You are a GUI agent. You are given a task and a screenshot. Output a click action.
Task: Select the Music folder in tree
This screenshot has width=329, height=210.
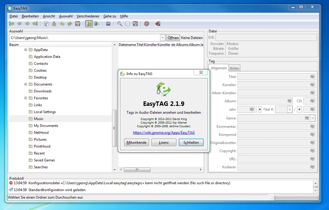click(39, 119)
